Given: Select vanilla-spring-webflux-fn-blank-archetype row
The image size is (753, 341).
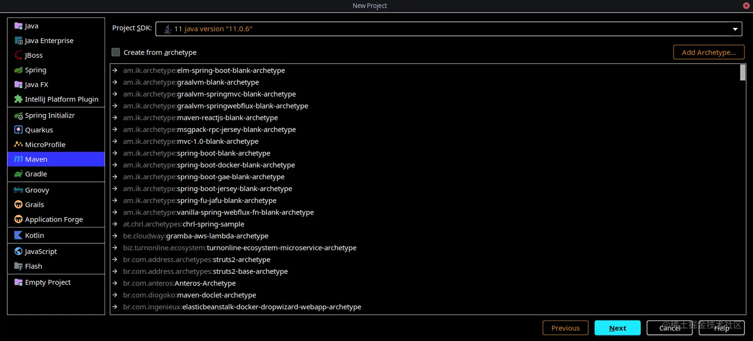Looking at the screenshot, I should pos(425,213).
